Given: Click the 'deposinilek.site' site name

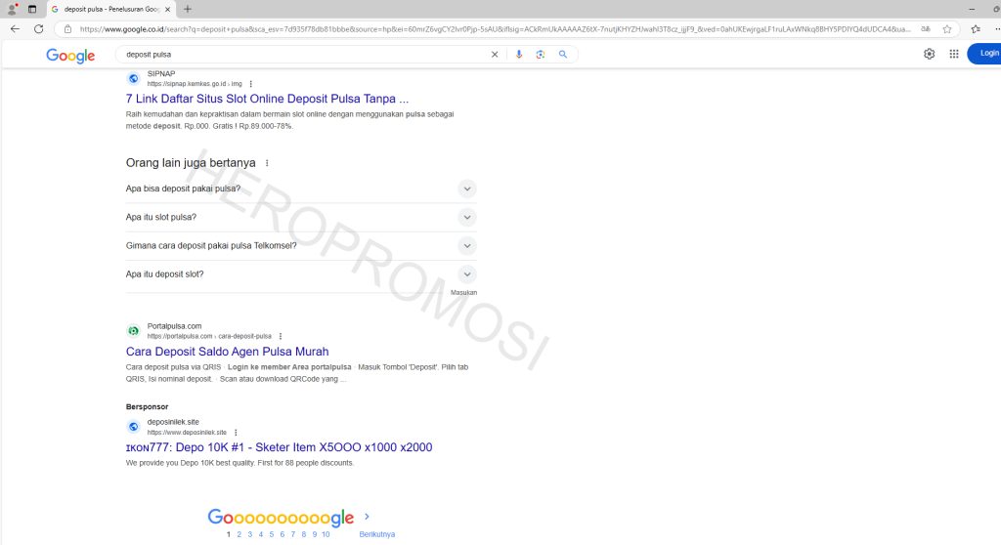Looking at the screenshot, I should [173, 422].
